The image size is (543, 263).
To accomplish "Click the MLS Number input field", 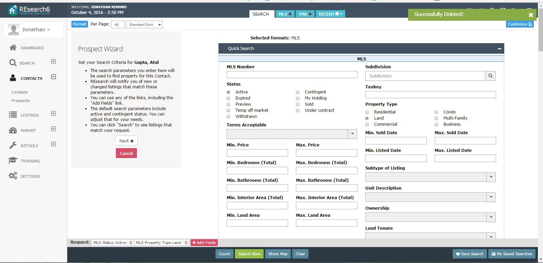I will pos(292,75).
